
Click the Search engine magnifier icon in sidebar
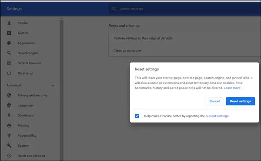tap(9, 53)
